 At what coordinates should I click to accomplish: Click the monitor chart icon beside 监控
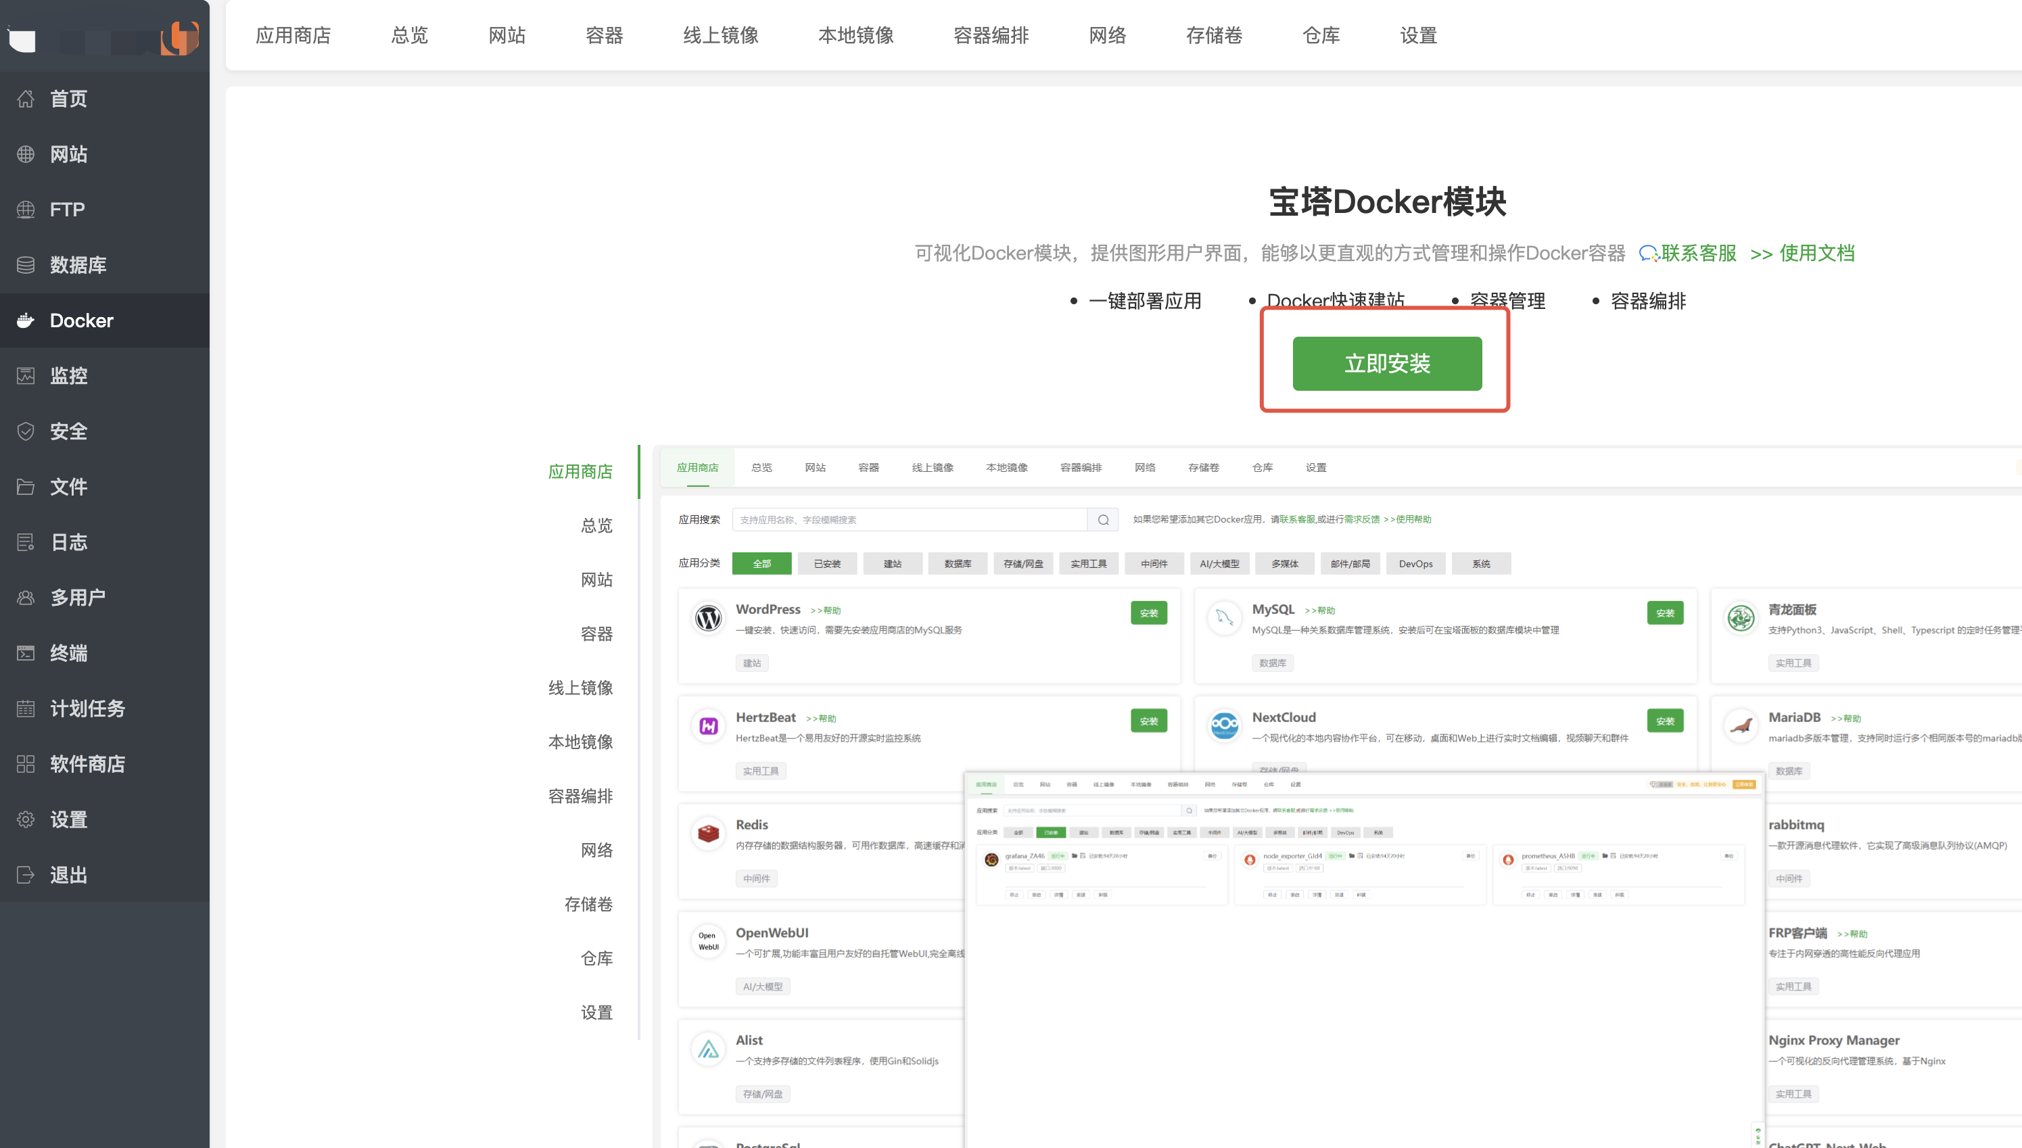(25, 376)
